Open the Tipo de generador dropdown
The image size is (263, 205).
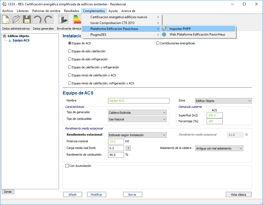137,113
